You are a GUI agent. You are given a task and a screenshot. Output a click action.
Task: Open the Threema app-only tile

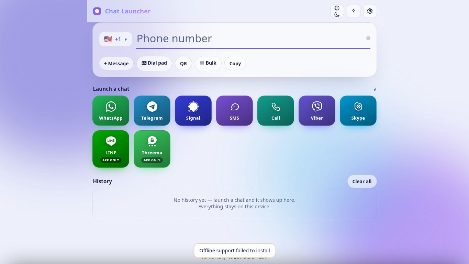[x=152, y=149]
